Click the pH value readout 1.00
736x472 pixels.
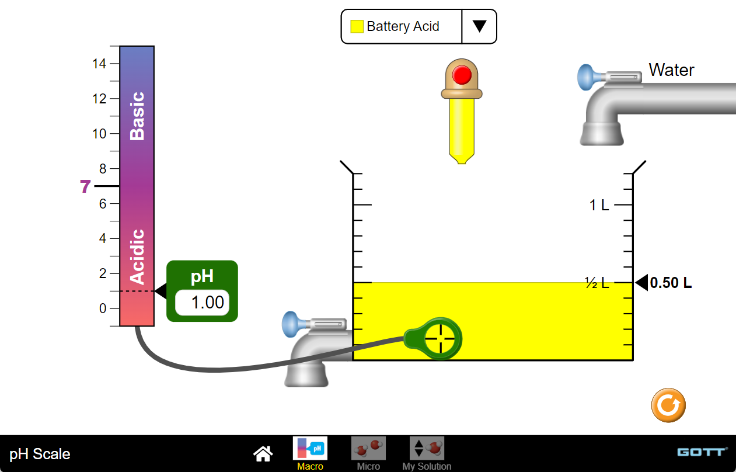point(202,302)
